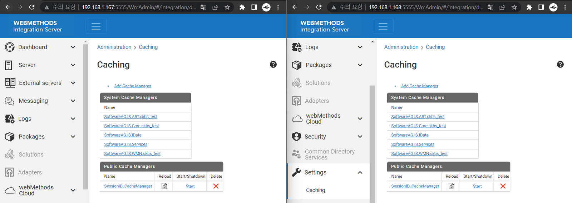This screenshot has width=572, height=203.
Task: Bookmark the page with the star in the left browser
Action: (227, 7)
